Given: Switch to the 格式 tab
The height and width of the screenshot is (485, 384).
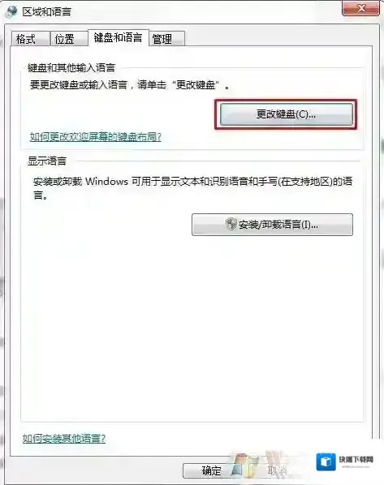Looking at the screenshot, I should 30,39.
